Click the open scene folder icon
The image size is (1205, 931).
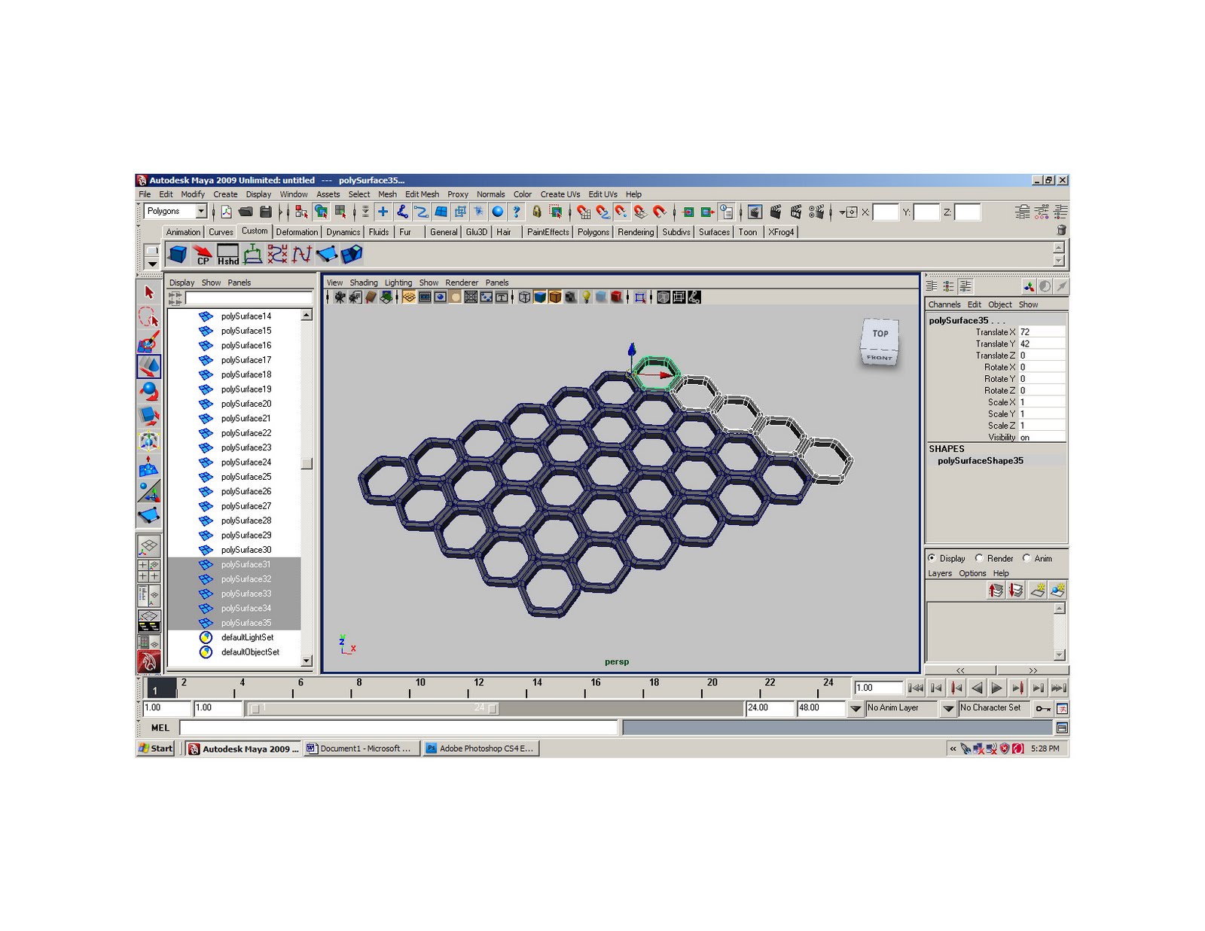click(246, 212)
